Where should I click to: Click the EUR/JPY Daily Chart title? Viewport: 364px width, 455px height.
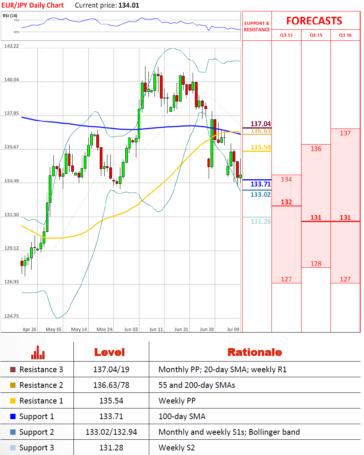pyautogui.click(x=32, y=5)
